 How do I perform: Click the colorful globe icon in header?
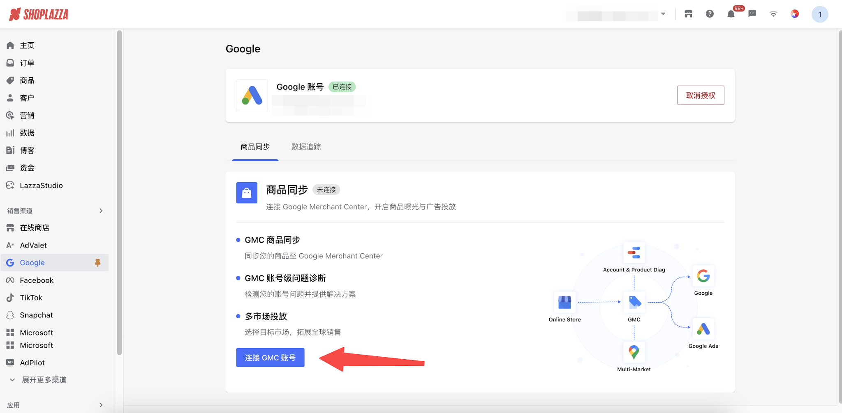(795, 14)
